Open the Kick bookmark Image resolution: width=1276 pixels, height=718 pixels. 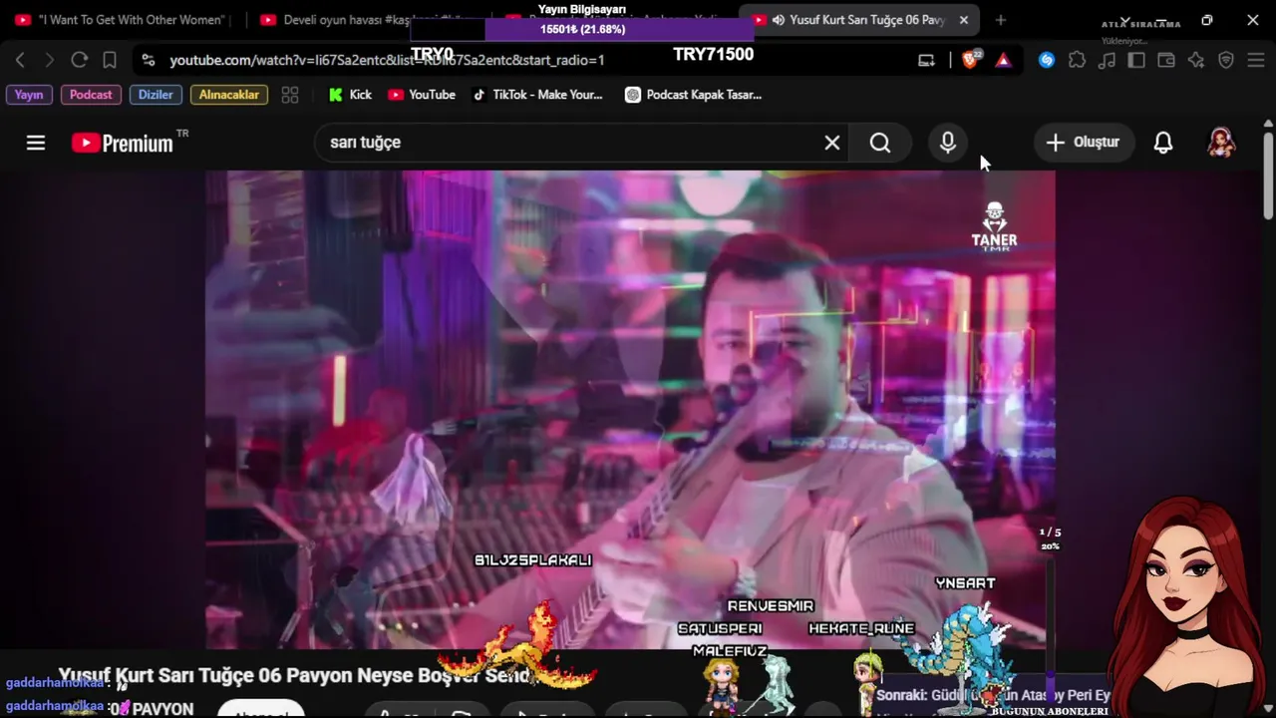pyautogui.click(x=350, y=95)
